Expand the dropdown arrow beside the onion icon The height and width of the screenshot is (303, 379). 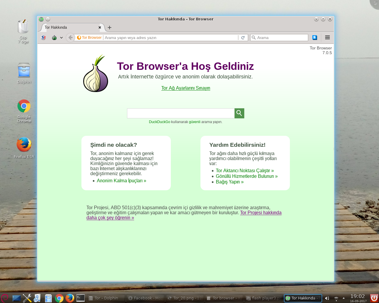61,38
